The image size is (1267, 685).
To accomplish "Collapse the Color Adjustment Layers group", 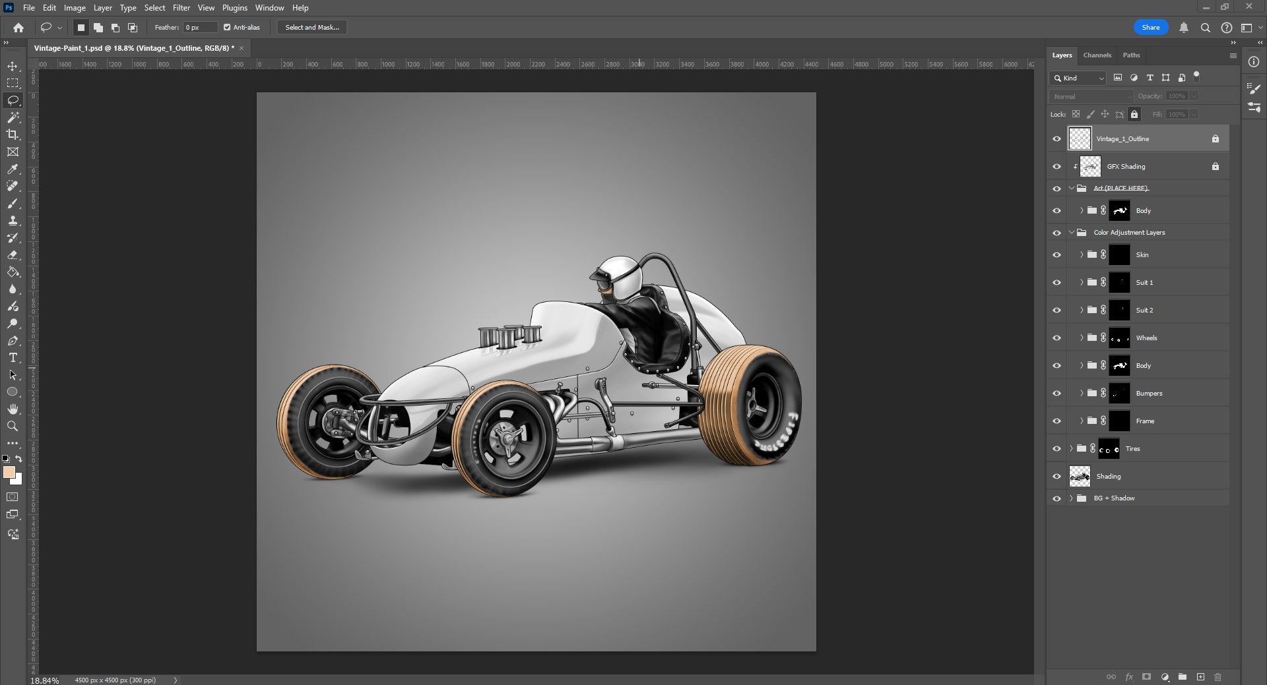I will coord(1072,233).
